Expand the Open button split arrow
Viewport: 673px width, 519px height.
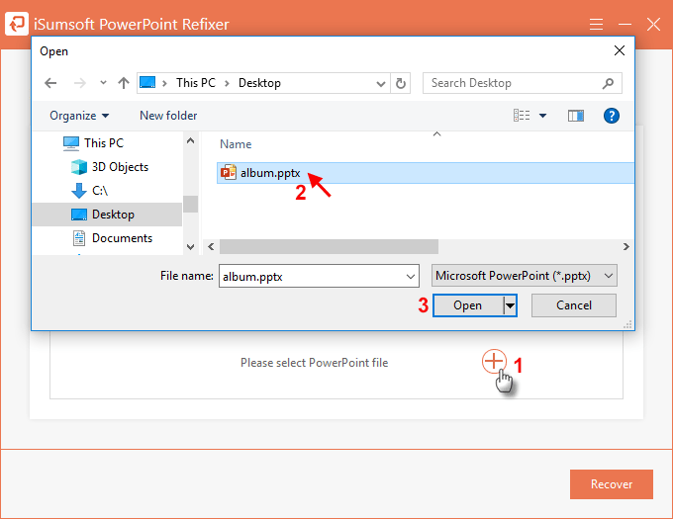(510, 305)
